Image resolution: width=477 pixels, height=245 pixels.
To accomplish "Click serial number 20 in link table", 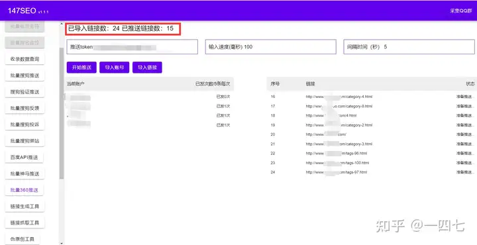I will 272,134.
